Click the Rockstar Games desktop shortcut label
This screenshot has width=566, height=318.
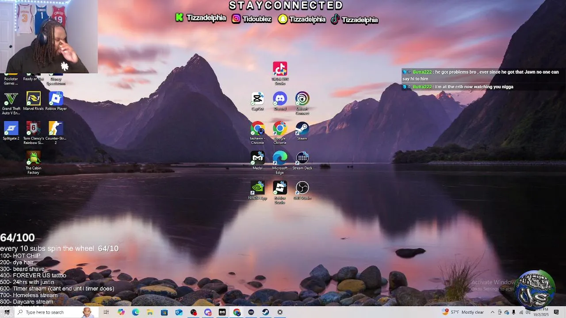(11, 81)
